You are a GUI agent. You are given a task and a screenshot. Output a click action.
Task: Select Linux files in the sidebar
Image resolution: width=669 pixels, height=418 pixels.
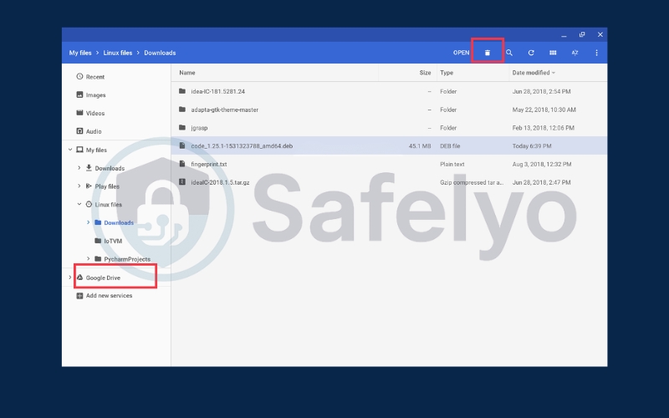(x=109, y=204)
